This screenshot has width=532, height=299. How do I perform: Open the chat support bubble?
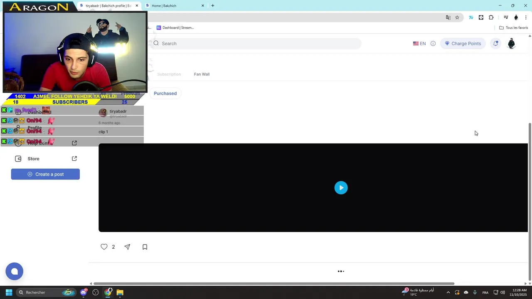click(14, 272)
